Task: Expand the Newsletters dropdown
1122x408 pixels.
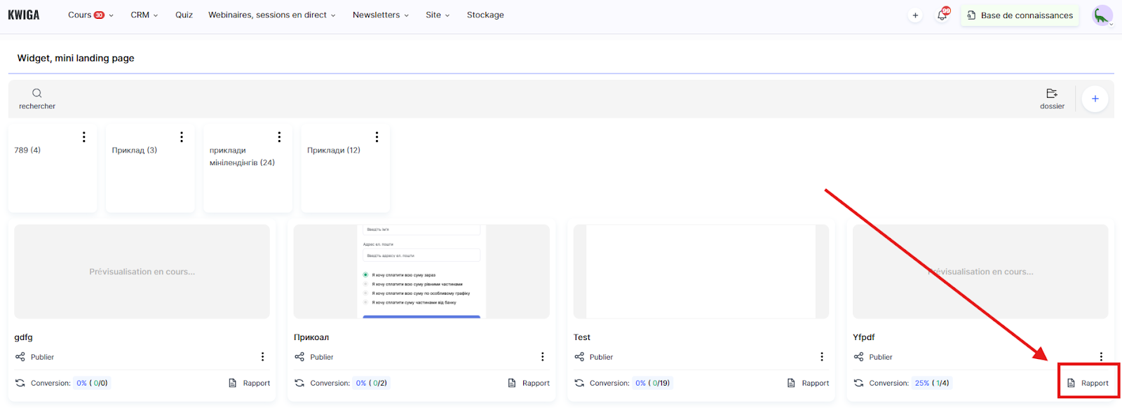Action: click(x=380, y=15)
